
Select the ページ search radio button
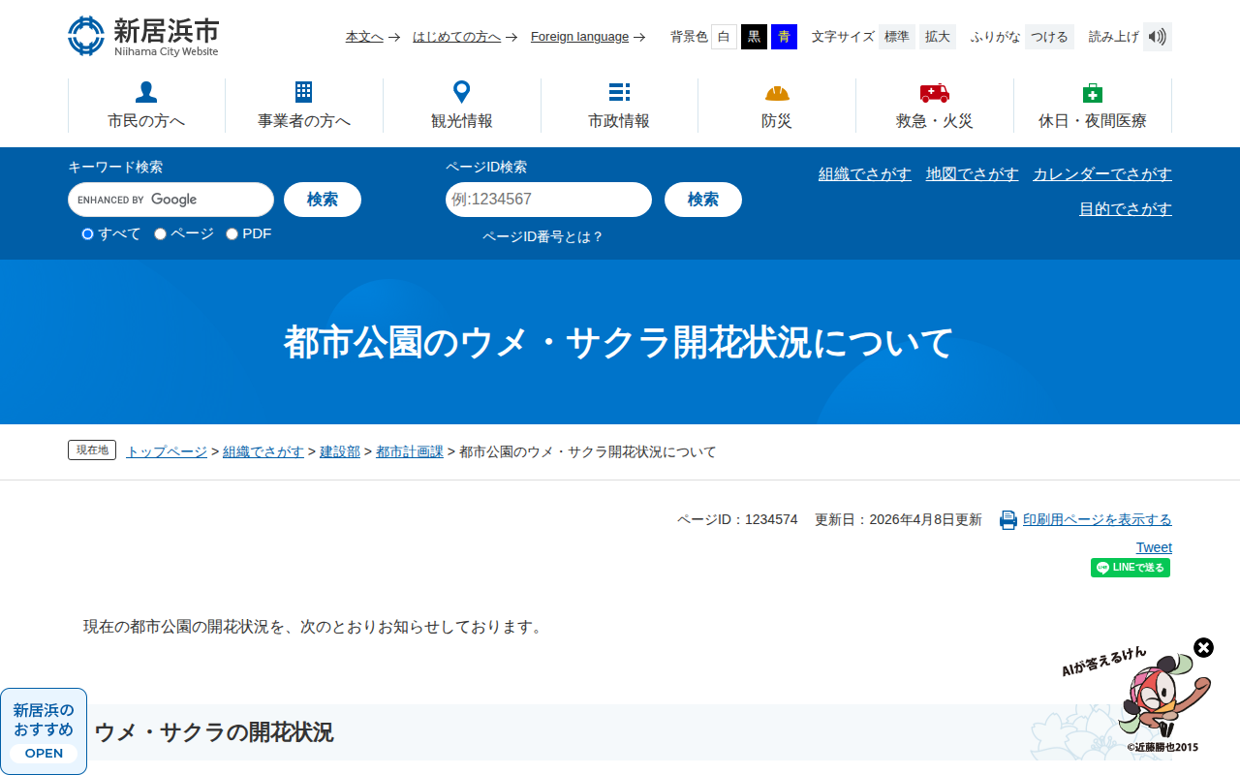[161, 233]
